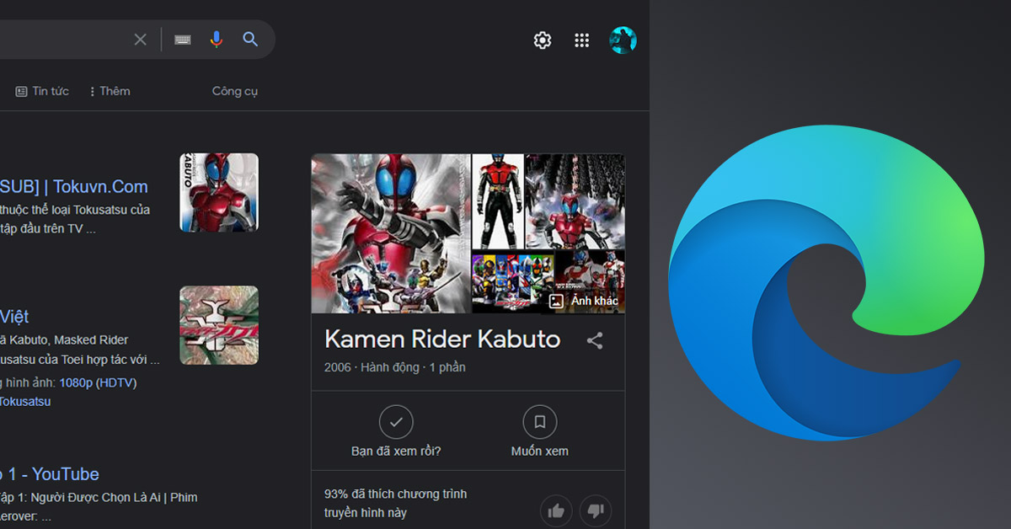Click the Bạn đã xem rồi? label
1011x529 pixels.
tap(396, 452)
